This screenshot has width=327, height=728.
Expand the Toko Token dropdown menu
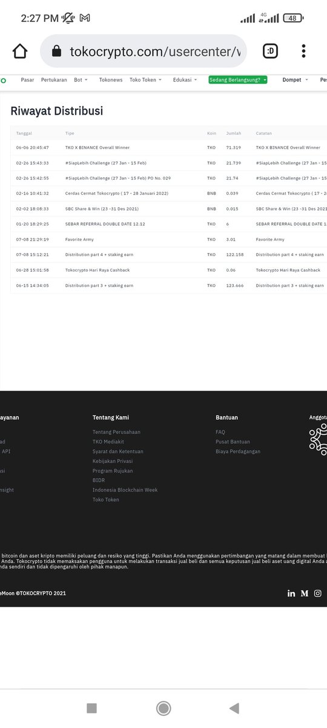[145, 79]
